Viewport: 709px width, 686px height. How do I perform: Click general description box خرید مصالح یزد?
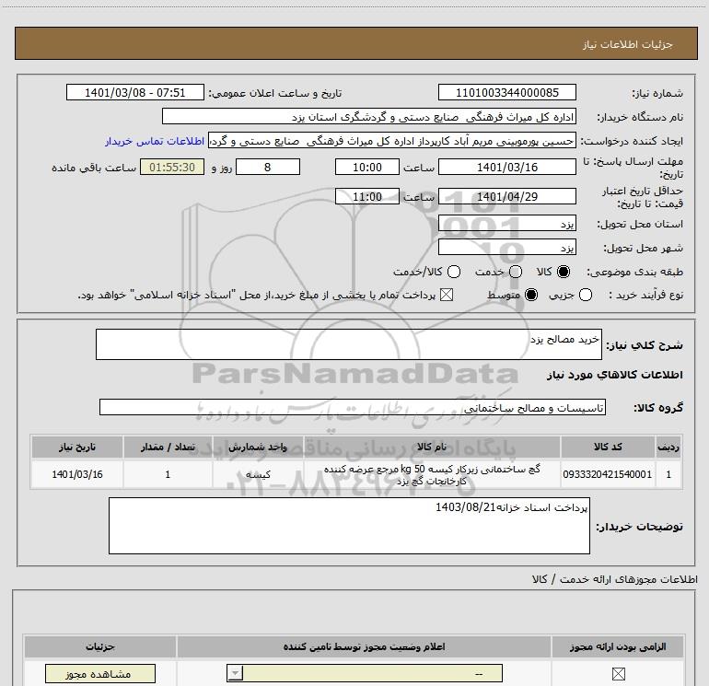click(x=349, y=344)
